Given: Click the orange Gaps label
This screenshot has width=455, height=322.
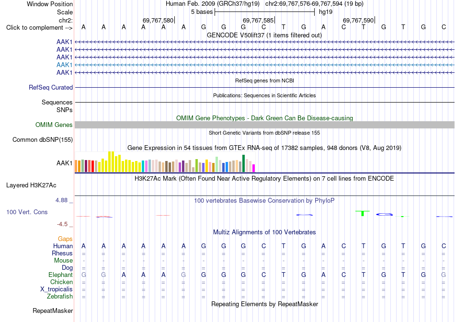Looking at the screenshot, I should point(65,239).
